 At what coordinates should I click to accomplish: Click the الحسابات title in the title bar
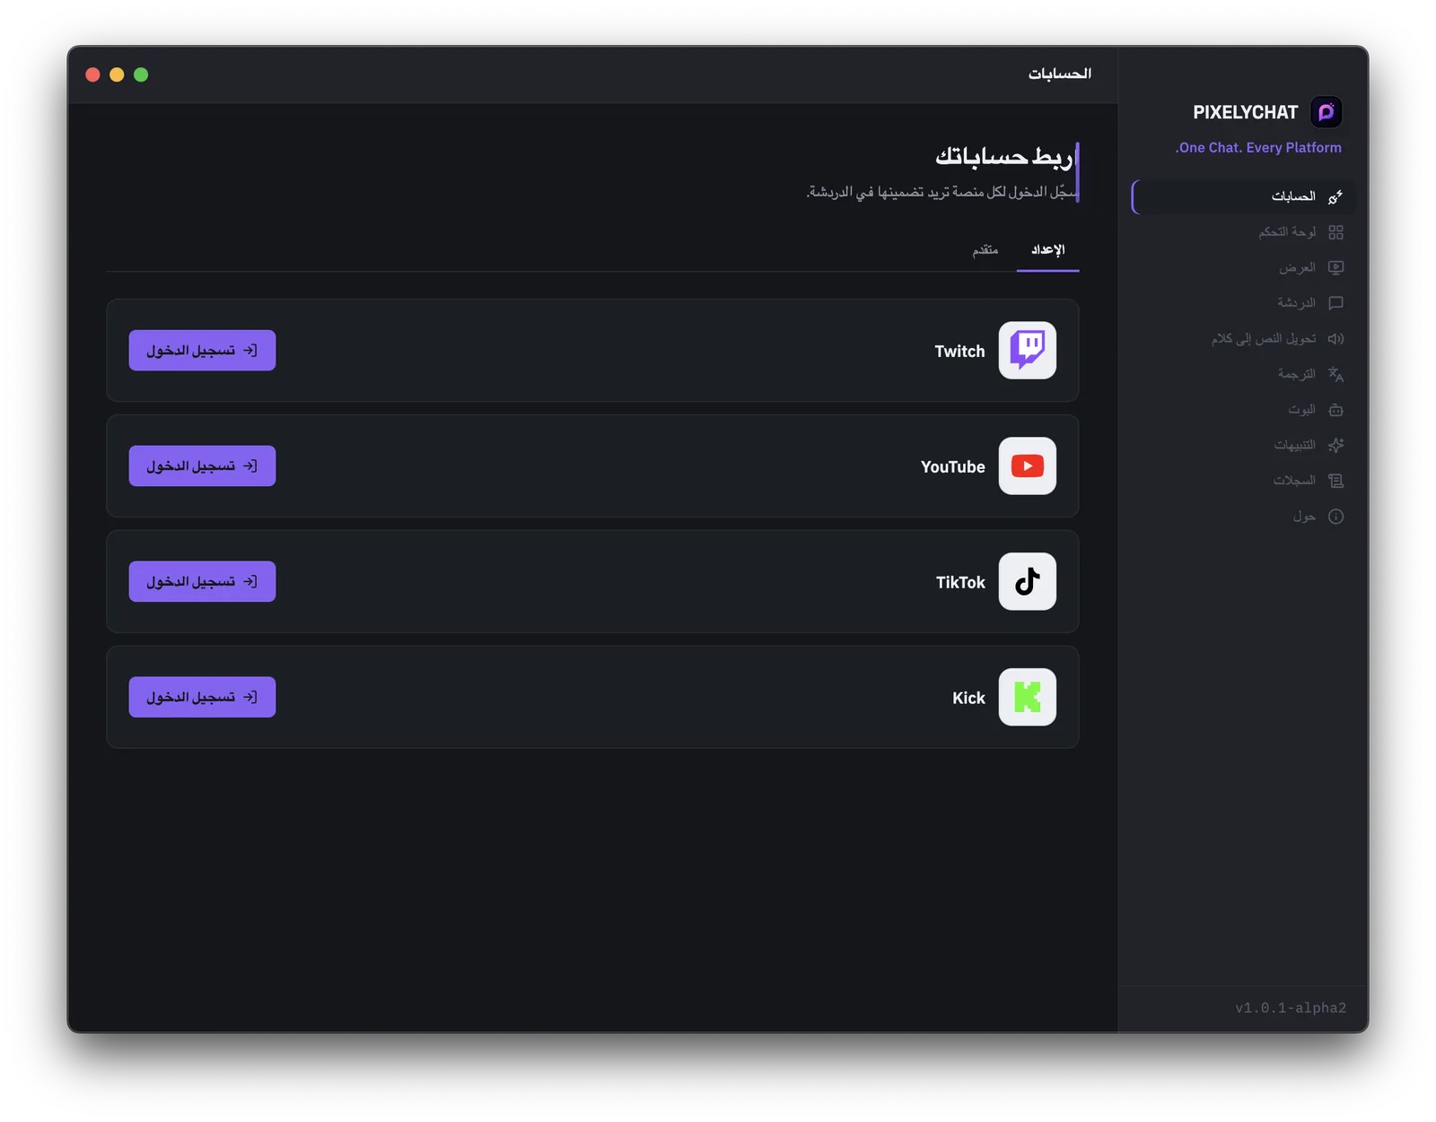[1060, 74]
